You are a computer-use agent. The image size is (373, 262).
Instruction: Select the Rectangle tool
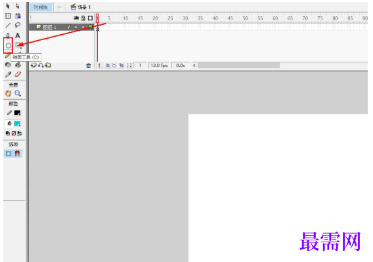pyautogui.click(x=18, y=45)
